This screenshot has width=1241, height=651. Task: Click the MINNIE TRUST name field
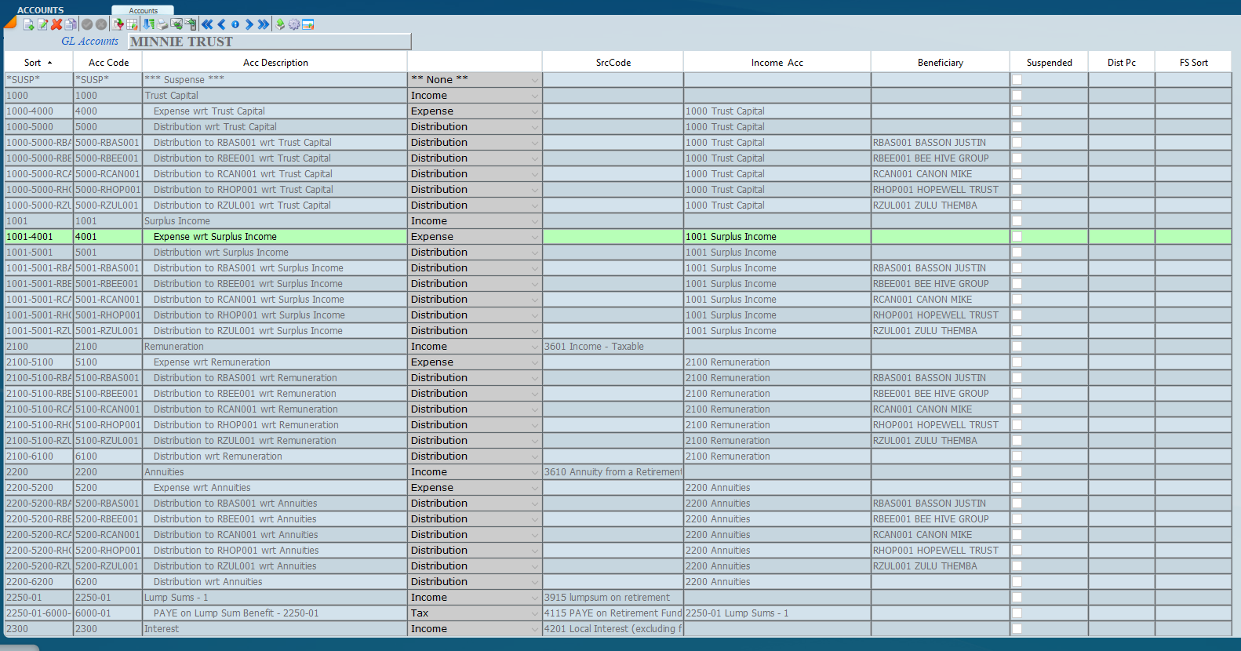click(x=269, y=42)
